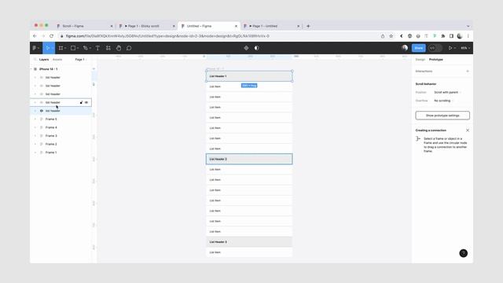Expand the Frame 1 layer
Image resolution: width=503 pixels, height=283 pixels.
35,153
